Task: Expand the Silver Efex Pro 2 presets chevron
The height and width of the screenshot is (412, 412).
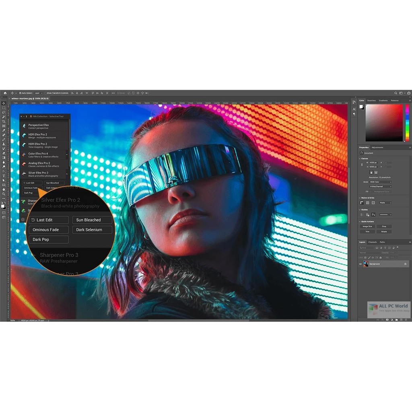Action: tap(66, 174)
